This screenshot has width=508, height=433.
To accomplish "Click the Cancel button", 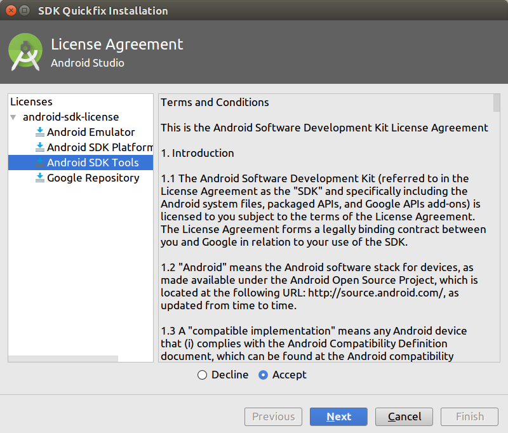I will click(404, 416).
